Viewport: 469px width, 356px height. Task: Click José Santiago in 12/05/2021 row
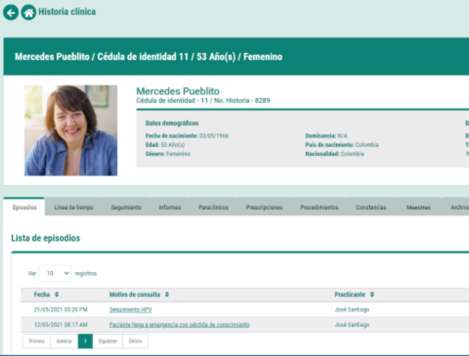point(352,324)
